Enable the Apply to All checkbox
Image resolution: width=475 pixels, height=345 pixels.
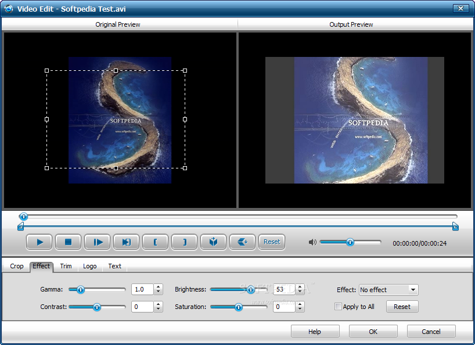(338, 307)
